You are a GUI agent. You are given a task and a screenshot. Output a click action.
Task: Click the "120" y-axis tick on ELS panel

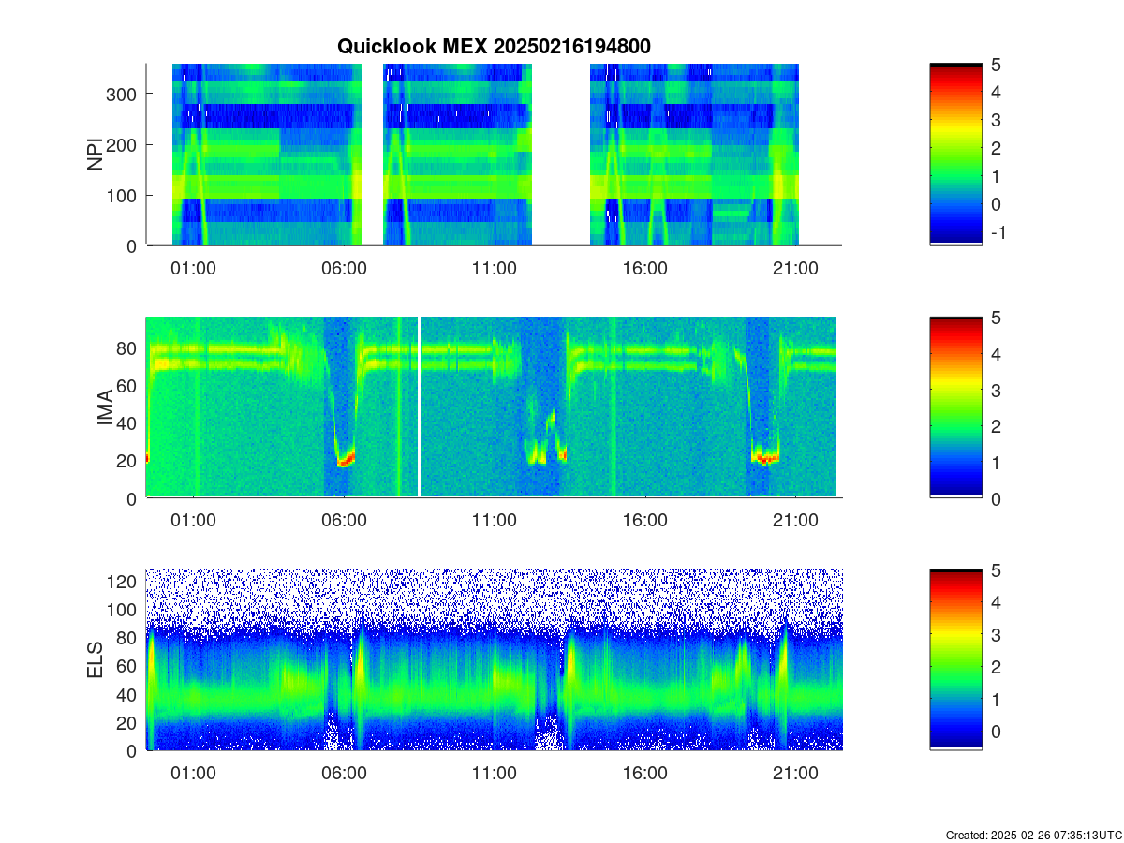tap(123, 582)
